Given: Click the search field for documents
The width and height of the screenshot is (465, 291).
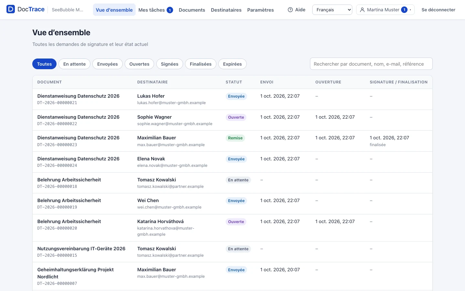Looking at the screenshot, I should pos(371,64).
